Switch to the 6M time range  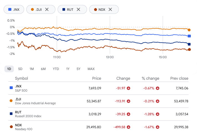coord(43,69)
